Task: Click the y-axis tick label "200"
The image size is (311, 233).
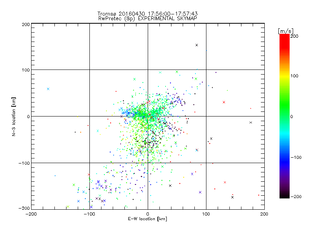Action: pos(26,24)
